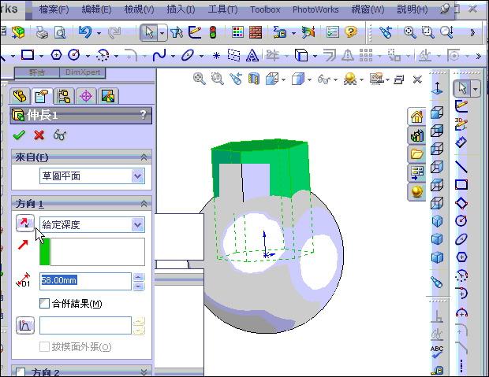Viewport: 489px width, 377px height.
Task: Click zoom to area in view toolbar
Action: (x=218, y=79)
